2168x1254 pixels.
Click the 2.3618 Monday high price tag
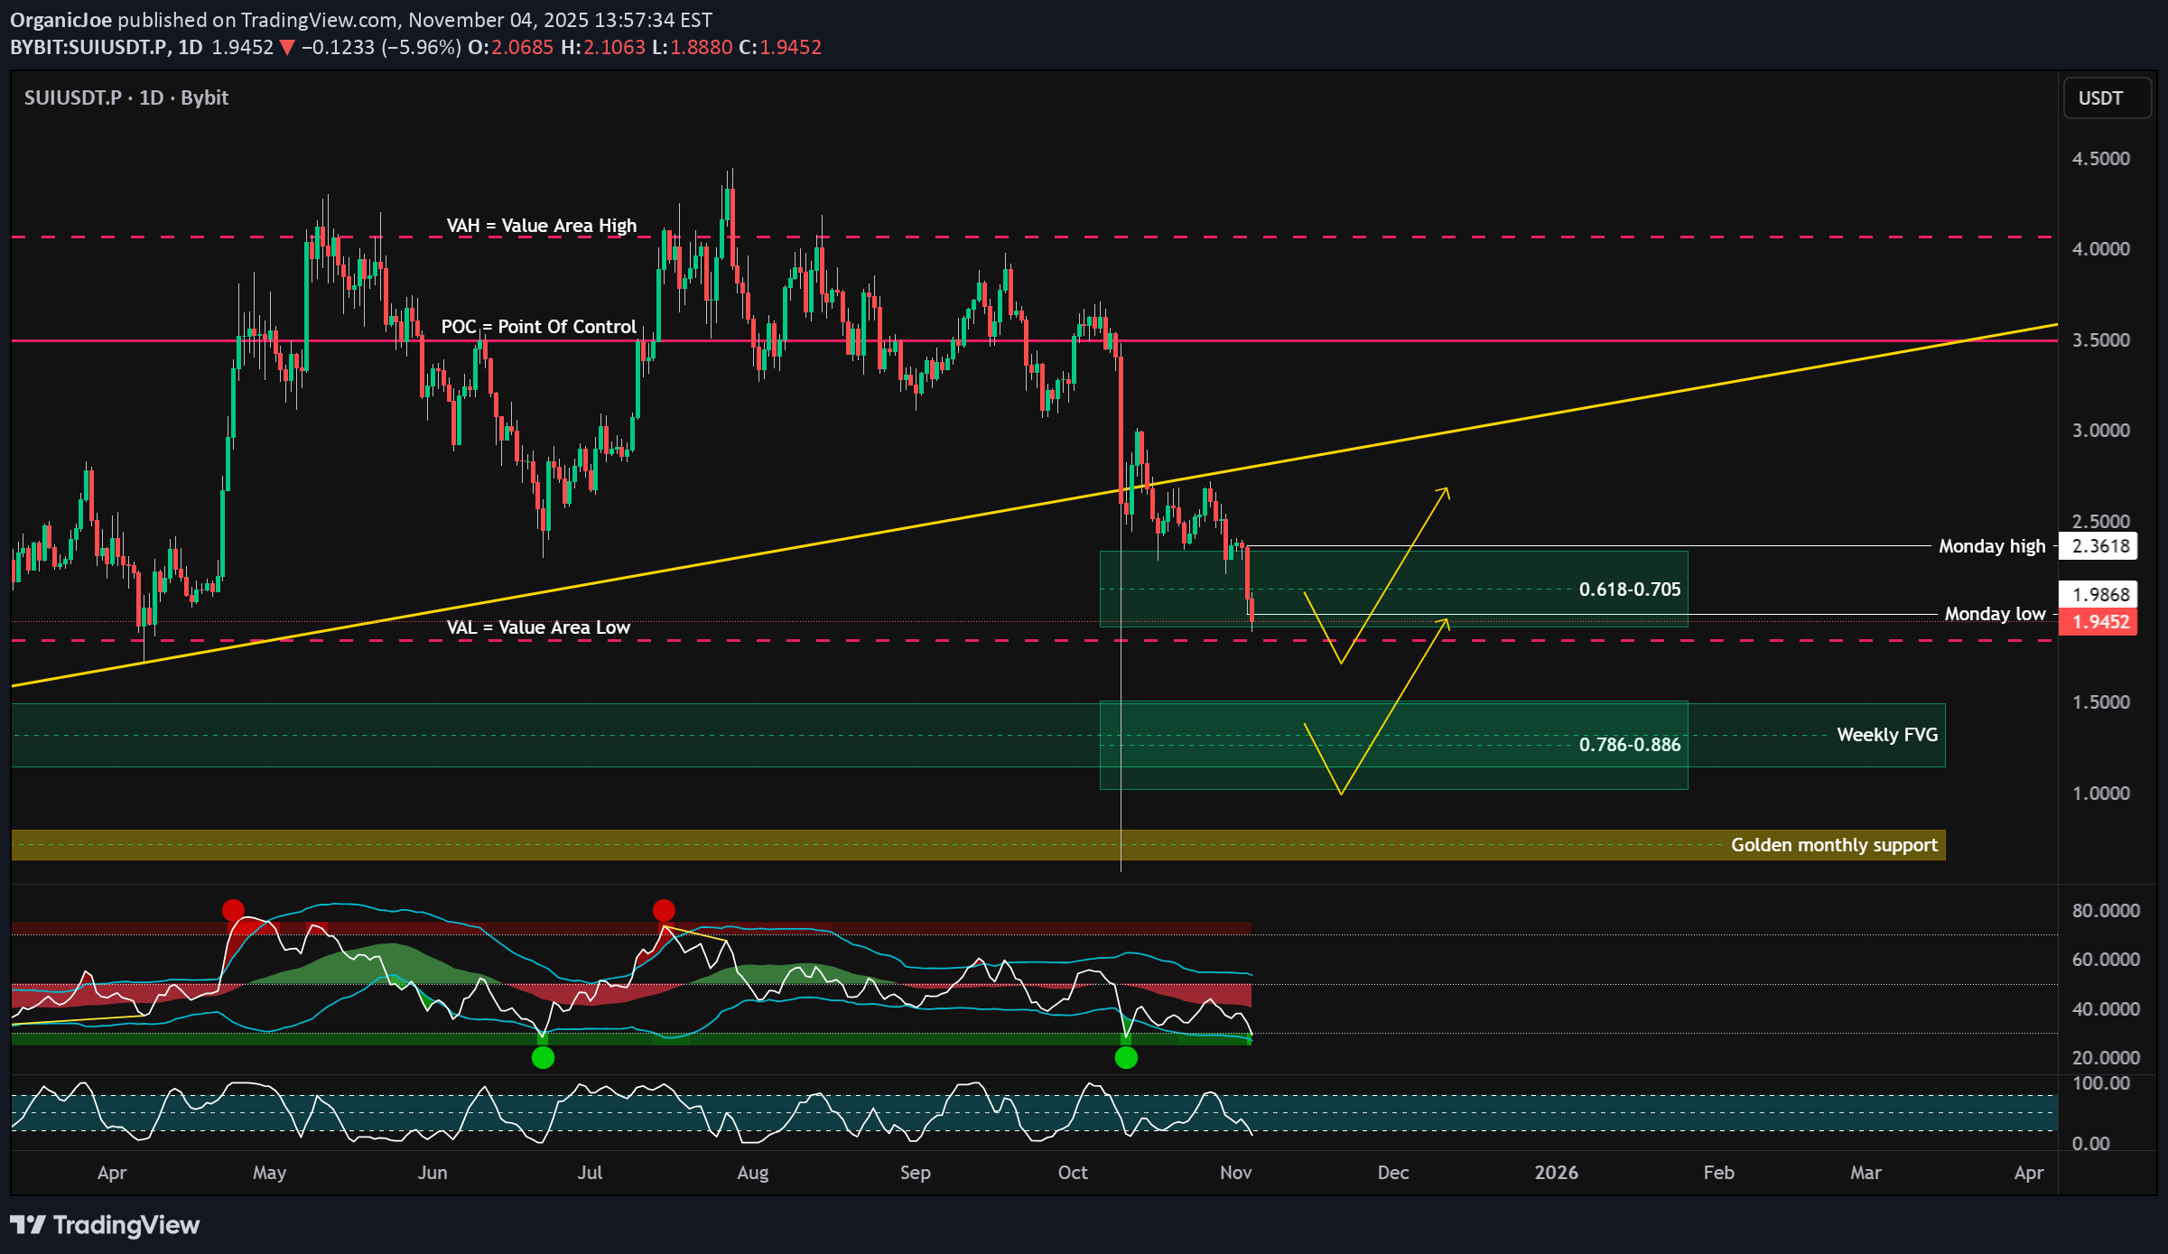[x=2099, y=545]
